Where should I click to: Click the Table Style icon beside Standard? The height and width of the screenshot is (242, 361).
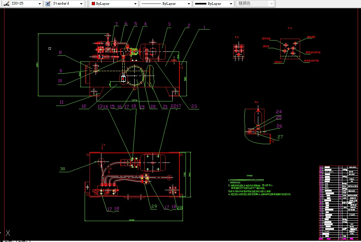point(48,4)
